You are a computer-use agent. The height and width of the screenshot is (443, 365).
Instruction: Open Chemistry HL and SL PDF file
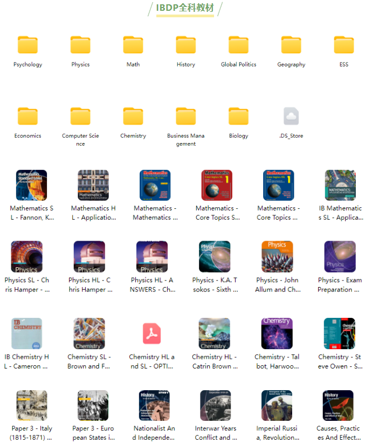point(151,334)
